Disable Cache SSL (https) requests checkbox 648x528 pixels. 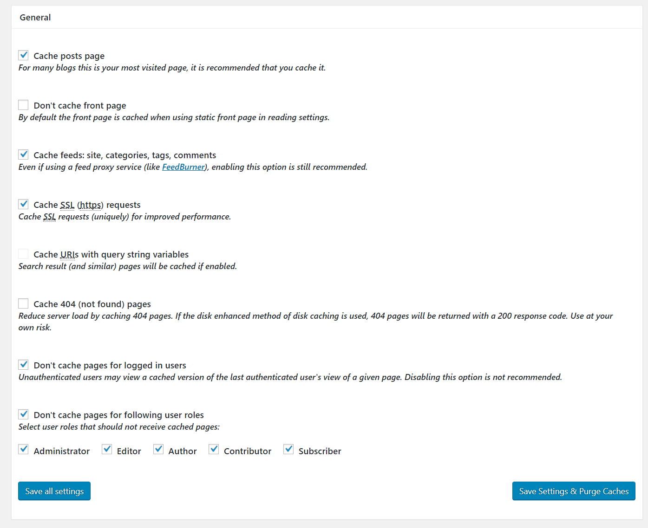23,204
